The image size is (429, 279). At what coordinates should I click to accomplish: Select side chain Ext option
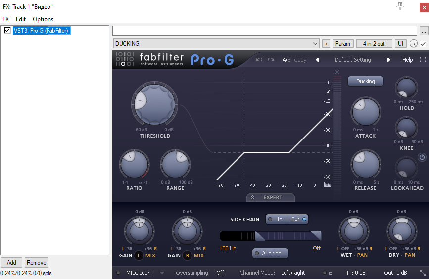point(298,219)
